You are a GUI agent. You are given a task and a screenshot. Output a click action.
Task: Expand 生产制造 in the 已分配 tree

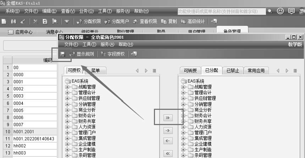pos(183,149)
